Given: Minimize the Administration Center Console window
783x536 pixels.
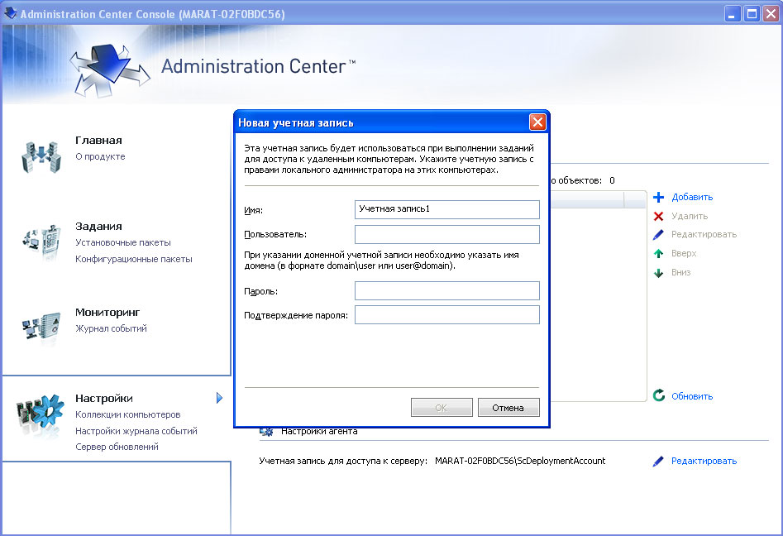Looking at the screenshot, I should pyautogui.click(x=732, y=13).
